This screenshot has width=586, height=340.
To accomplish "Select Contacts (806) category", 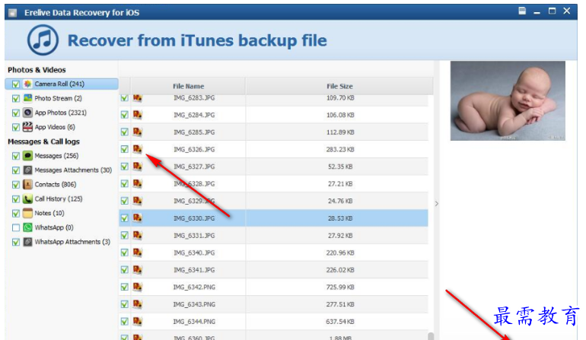I will [x=56, y=184].
